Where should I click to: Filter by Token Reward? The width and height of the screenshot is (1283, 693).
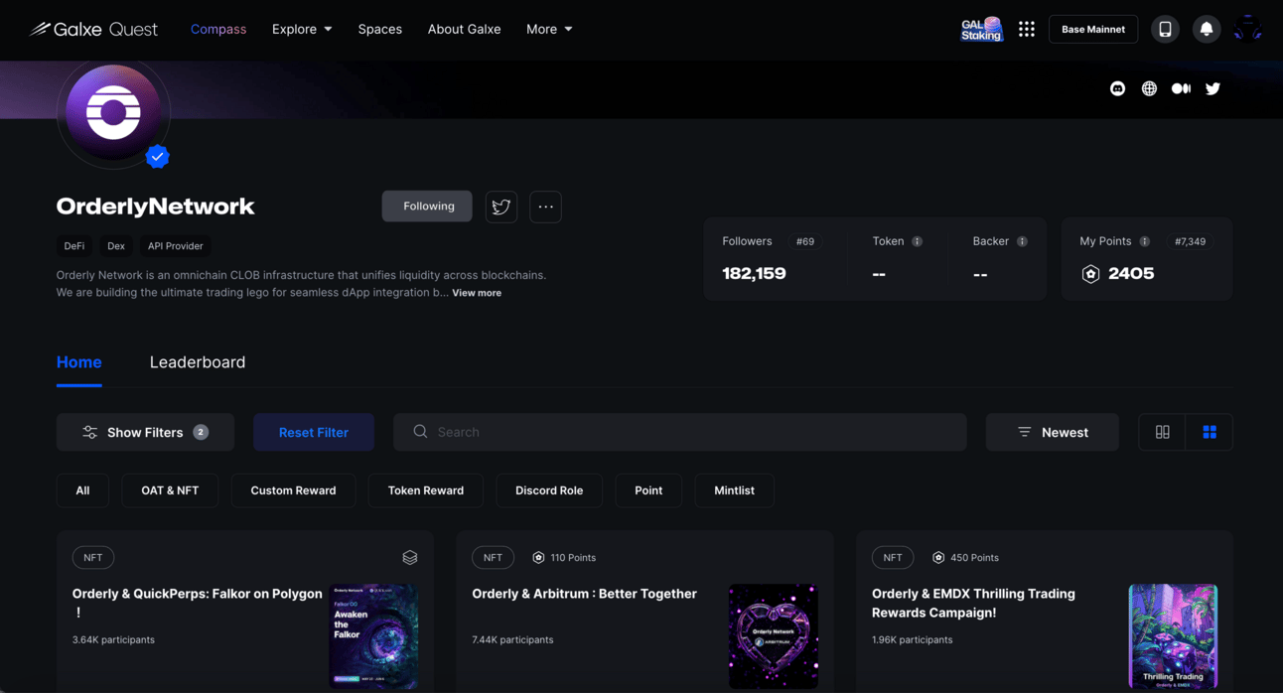[x=425, y=490]
